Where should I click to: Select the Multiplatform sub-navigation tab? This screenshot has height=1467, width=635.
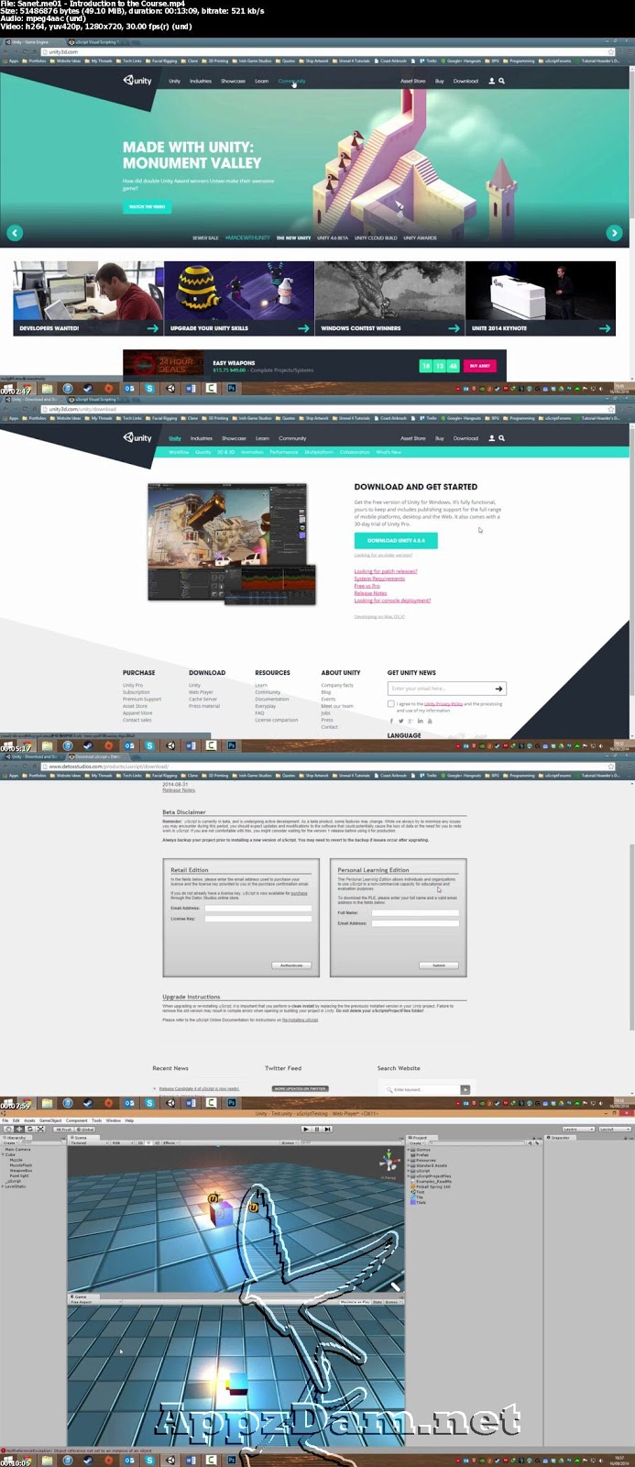click(319, 452)
